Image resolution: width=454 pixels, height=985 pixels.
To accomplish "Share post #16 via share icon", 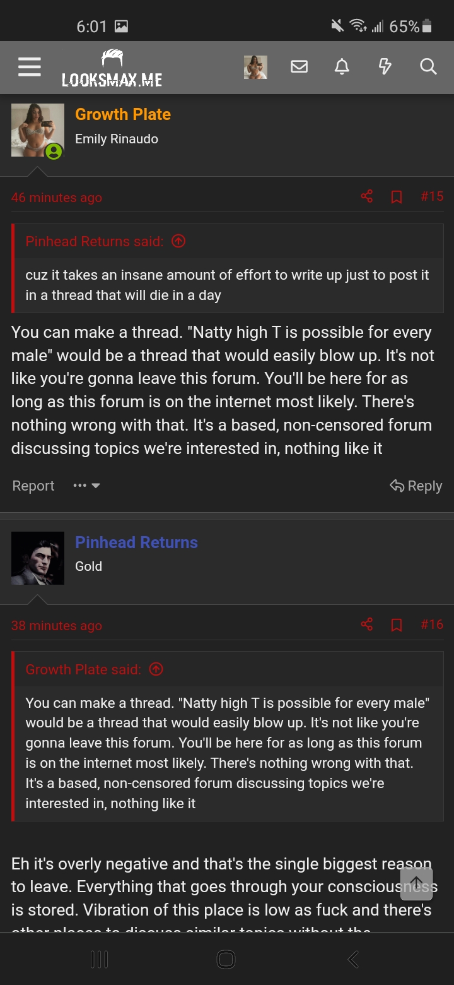I will [x=367, y=624].
